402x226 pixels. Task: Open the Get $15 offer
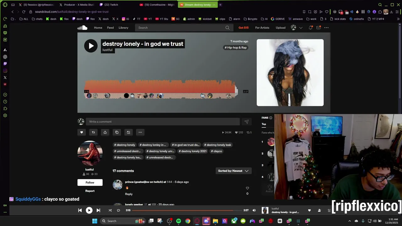click(x=243, y=28)
